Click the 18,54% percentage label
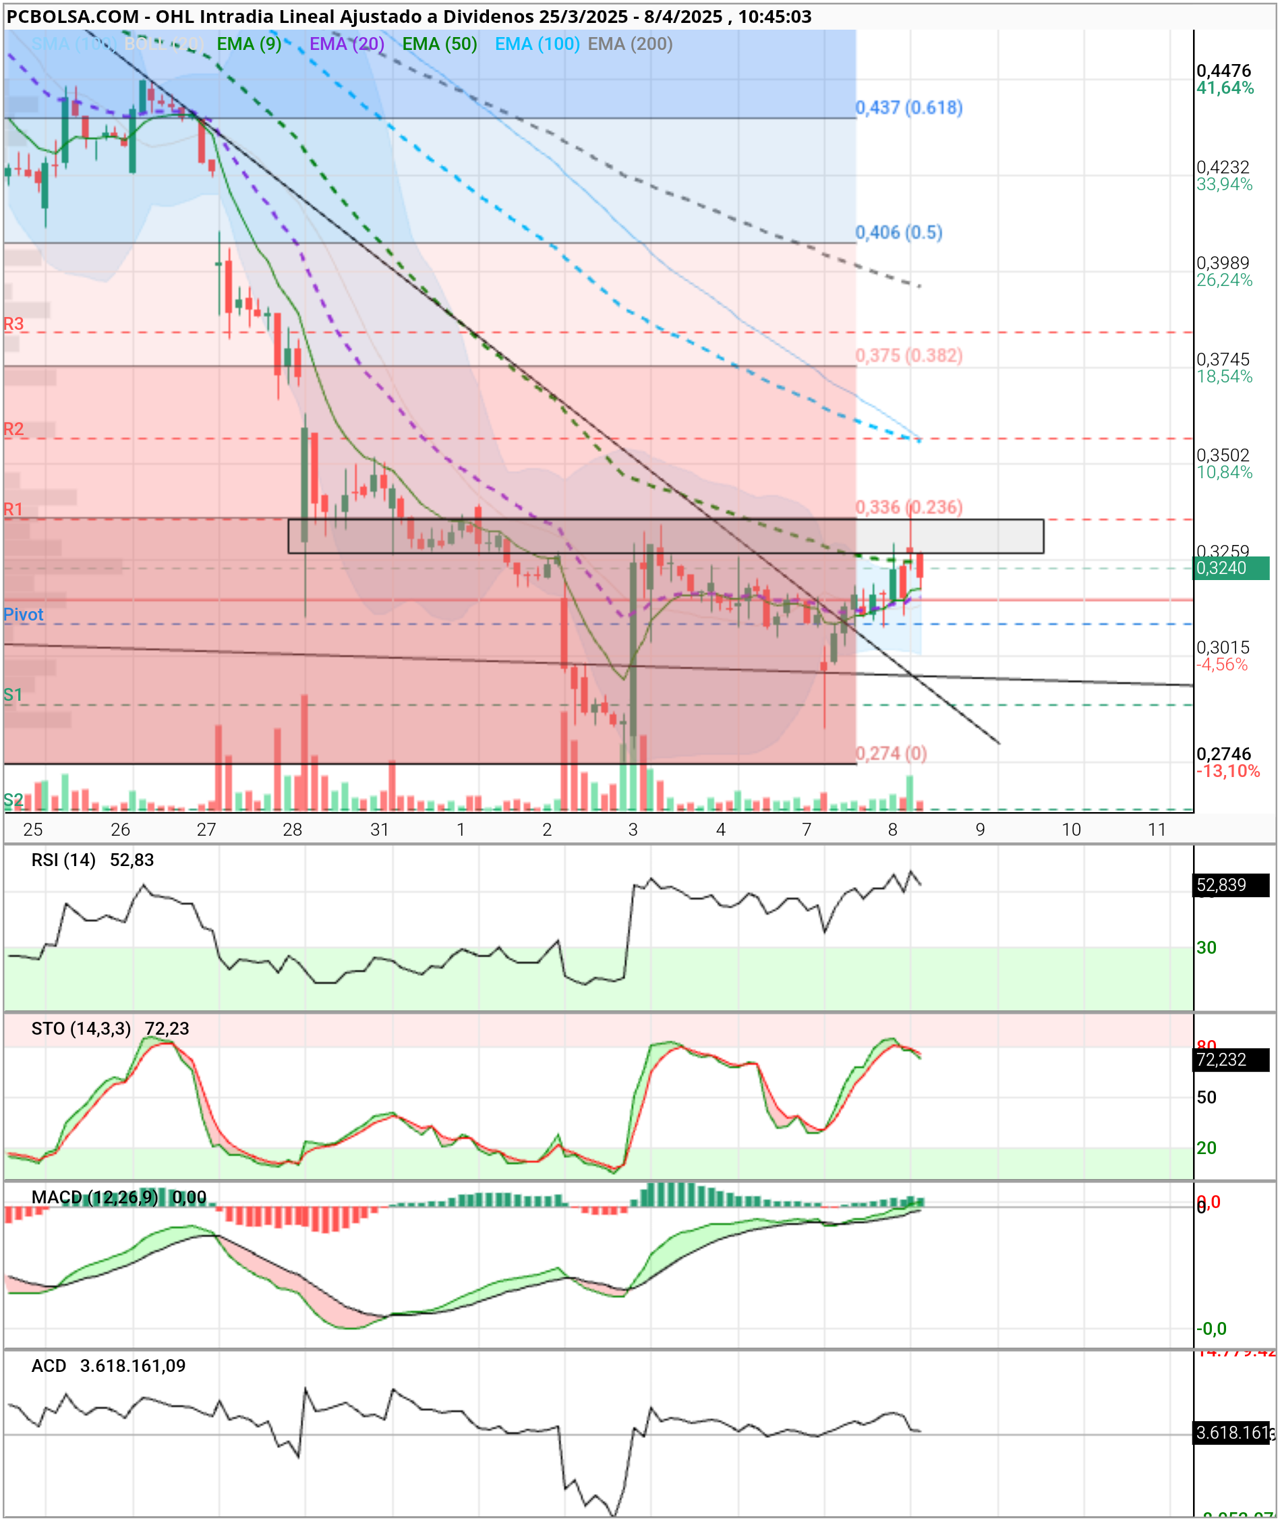 click(x=1225, y=376)
